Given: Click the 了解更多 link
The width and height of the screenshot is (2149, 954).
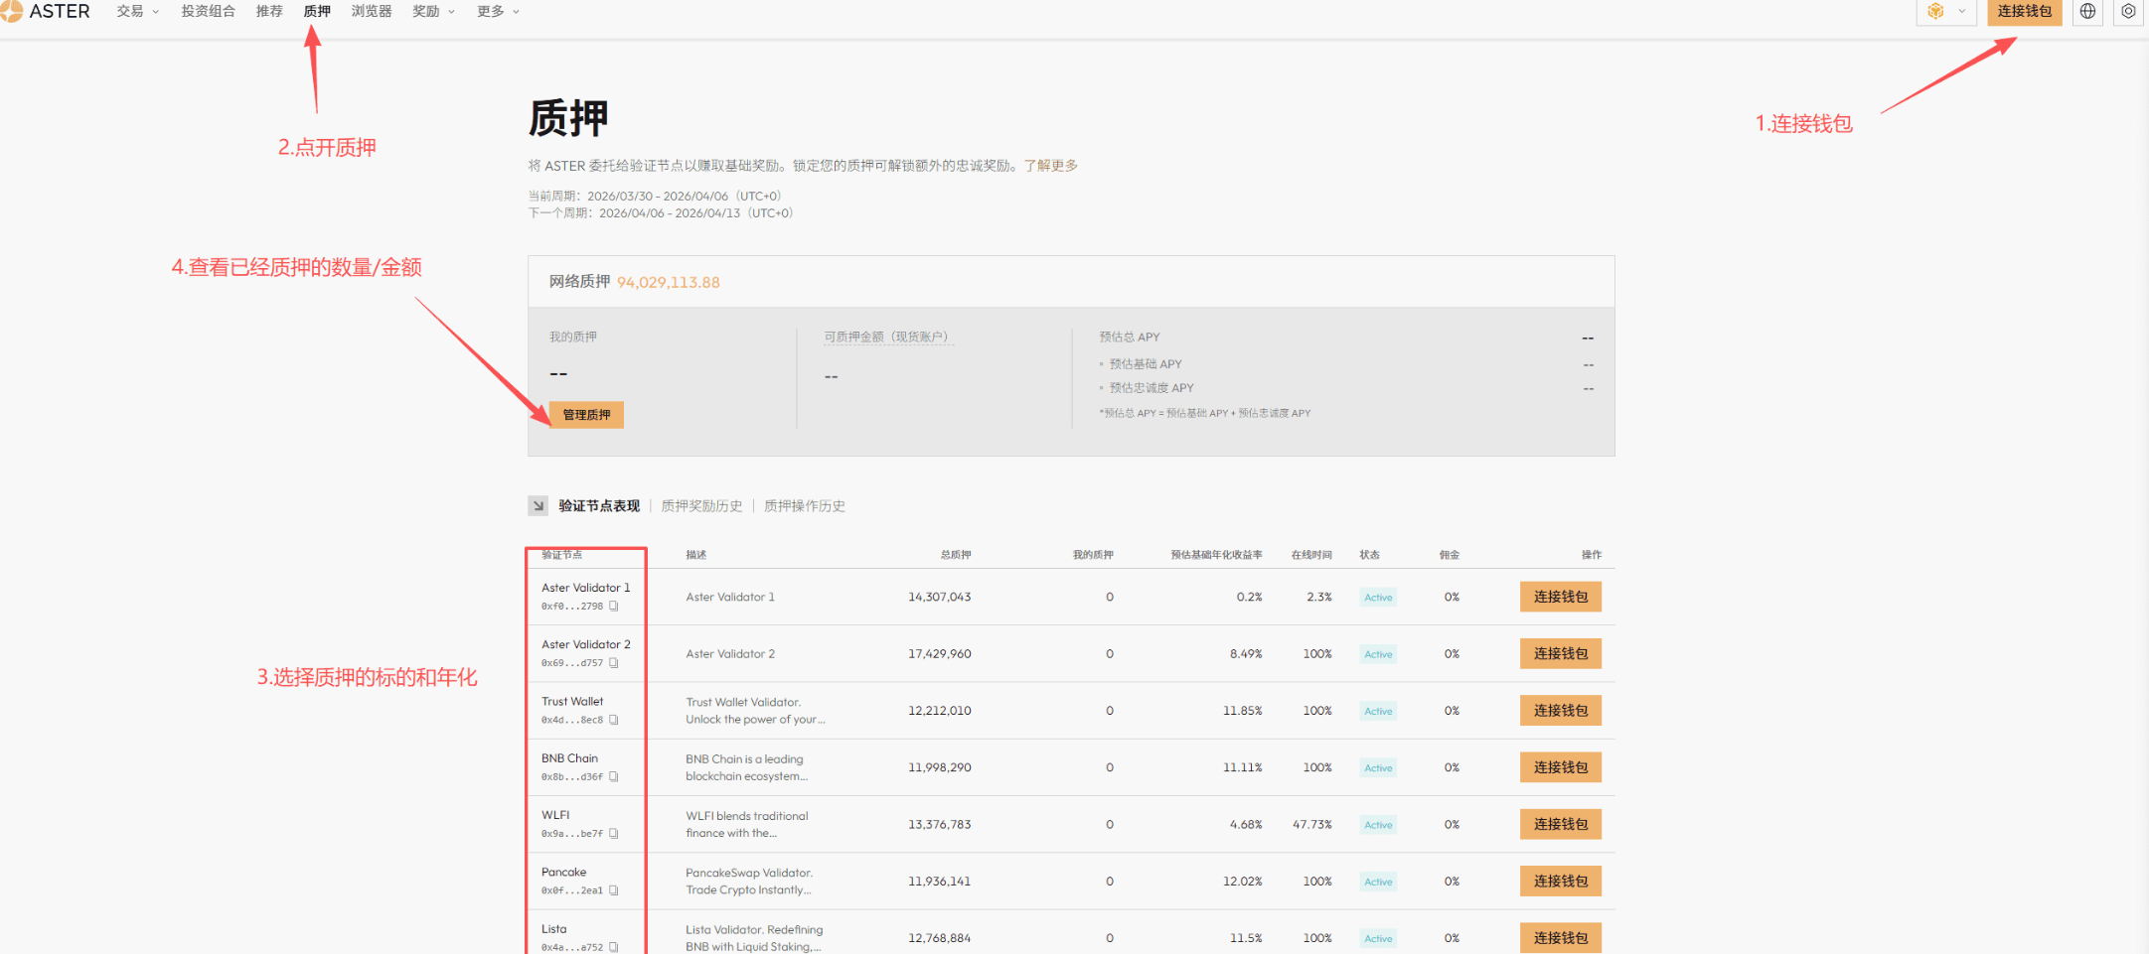Looking at the screenshot, I should [x=1050, y=166].
